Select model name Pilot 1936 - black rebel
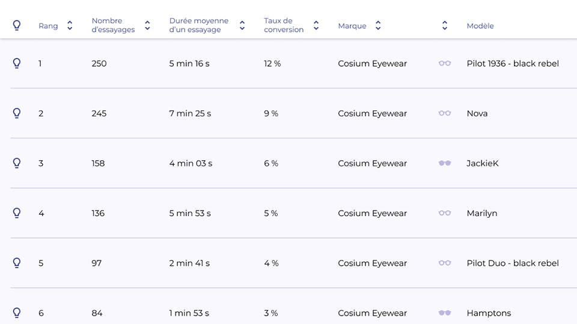 tap(513, 64)
